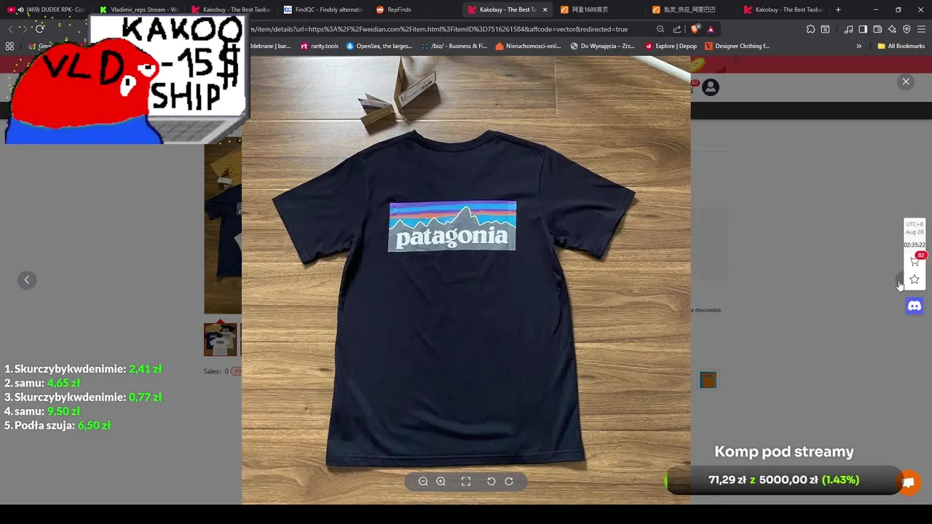Open the Brave Wallet icon
This screenshot has width=932, height=524.
pyautogui.click(x=877, y=29)
